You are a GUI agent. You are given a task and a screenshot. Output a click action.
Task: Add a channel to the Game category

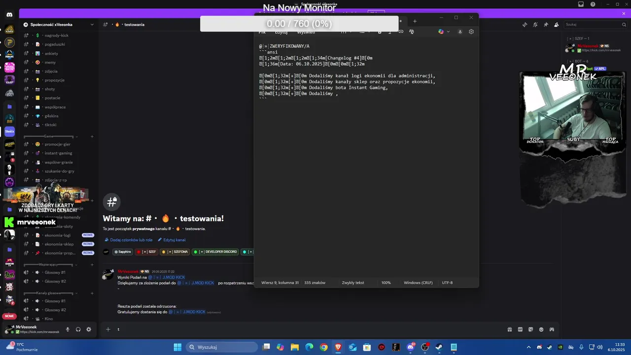point(92,137)
